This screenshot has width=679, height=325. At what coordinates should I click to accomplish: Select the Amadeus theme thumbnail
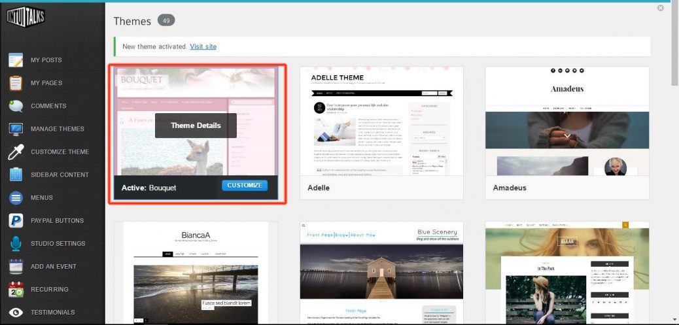567,121
